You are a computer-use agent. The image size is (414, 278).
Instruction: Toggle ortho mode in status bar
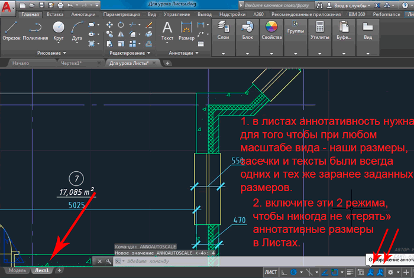284,272
